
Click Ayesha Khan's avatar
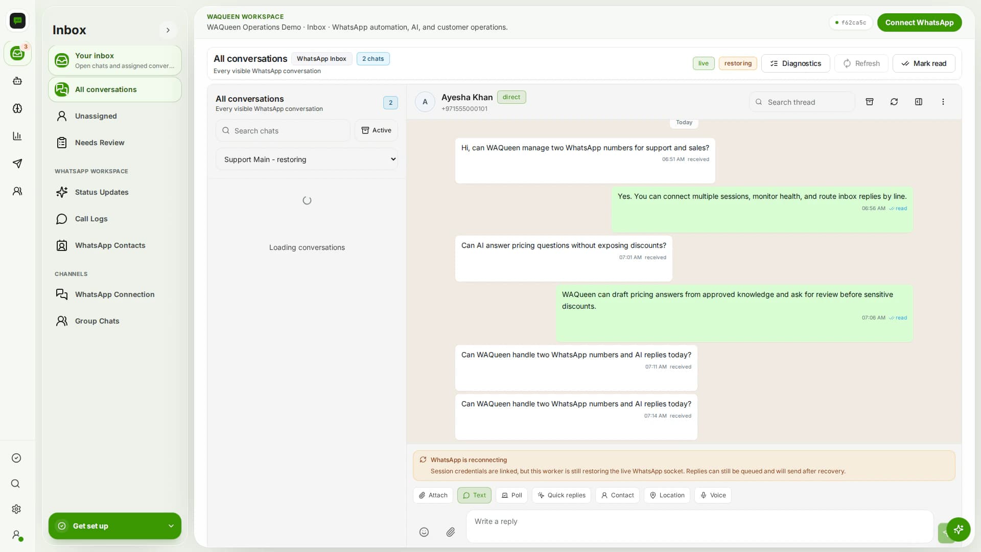click(x=425, y=102)
